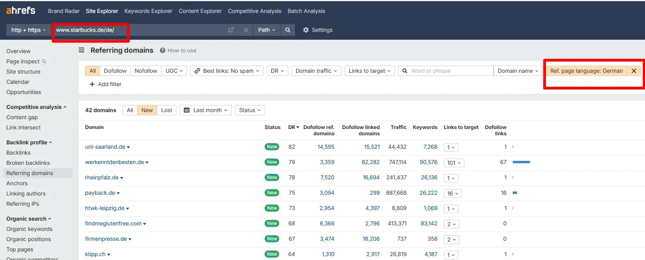Open protocol http + https dropdown
Image resolution: width=645 pixels, height=260 pixels.
pyautogui.click(x=29, y=30)
